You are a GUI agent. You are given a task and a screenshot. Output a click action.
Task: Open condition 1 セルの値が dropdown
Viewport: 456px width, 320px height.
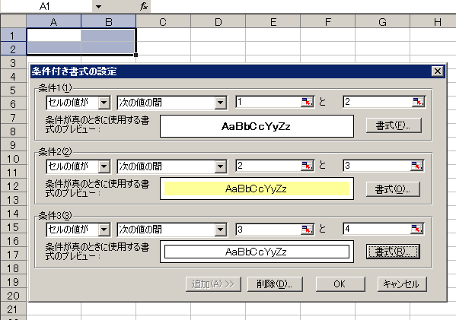point(104,103)
